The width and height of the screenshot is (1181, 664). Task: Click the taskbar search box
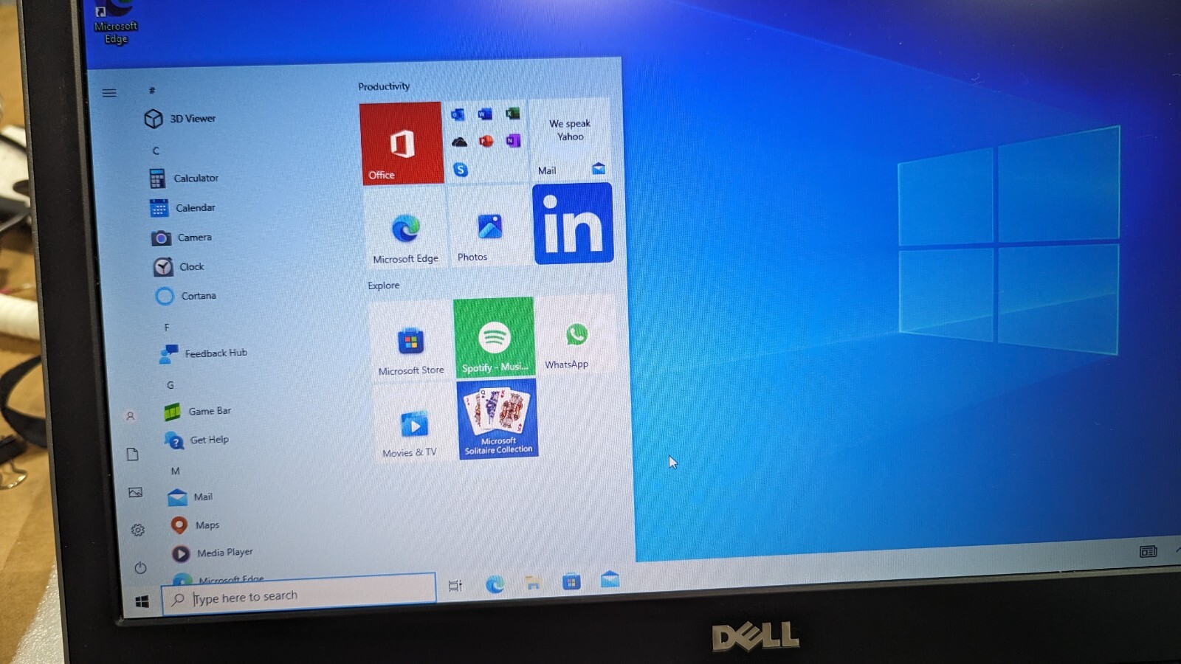point(298,595)
